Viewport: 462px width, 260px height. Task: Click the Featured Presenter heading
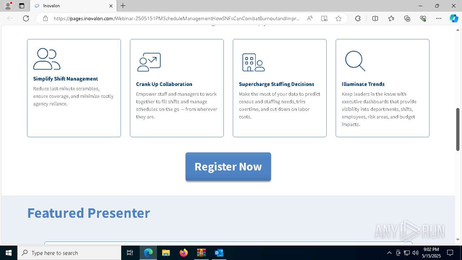pyautogui.click(x=89, y=213)
